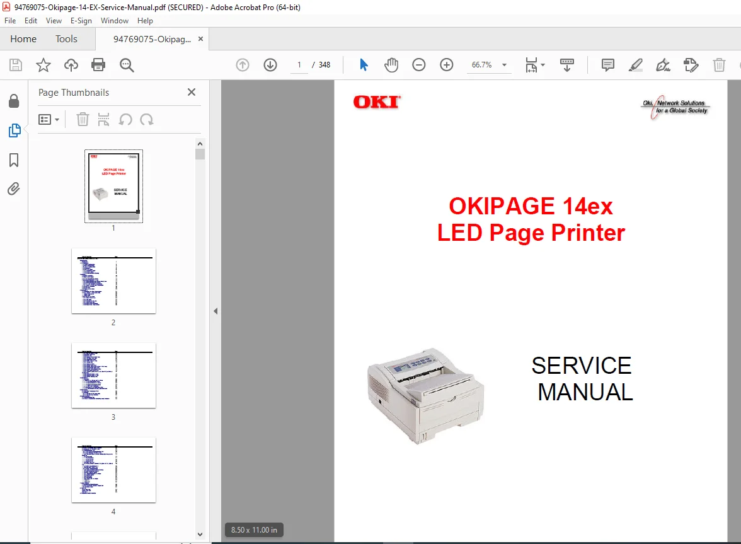Viewport: 741px width, 544px height.
Task: Delete selected page thumbnail
Action: click(83, 119)
